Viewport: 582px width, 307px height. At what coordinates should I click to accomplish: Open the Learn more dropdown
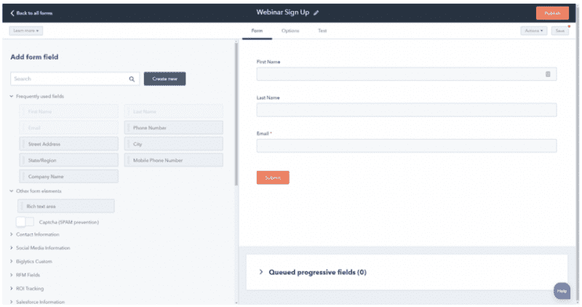[26, 31]
